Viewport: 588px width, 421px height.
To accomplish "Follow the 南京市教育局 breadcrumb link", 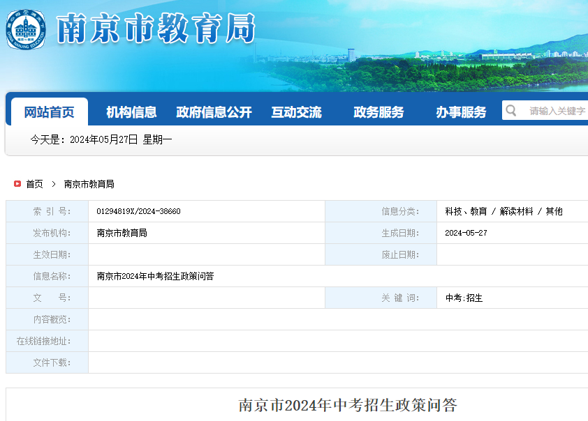I will pos(89,184).
